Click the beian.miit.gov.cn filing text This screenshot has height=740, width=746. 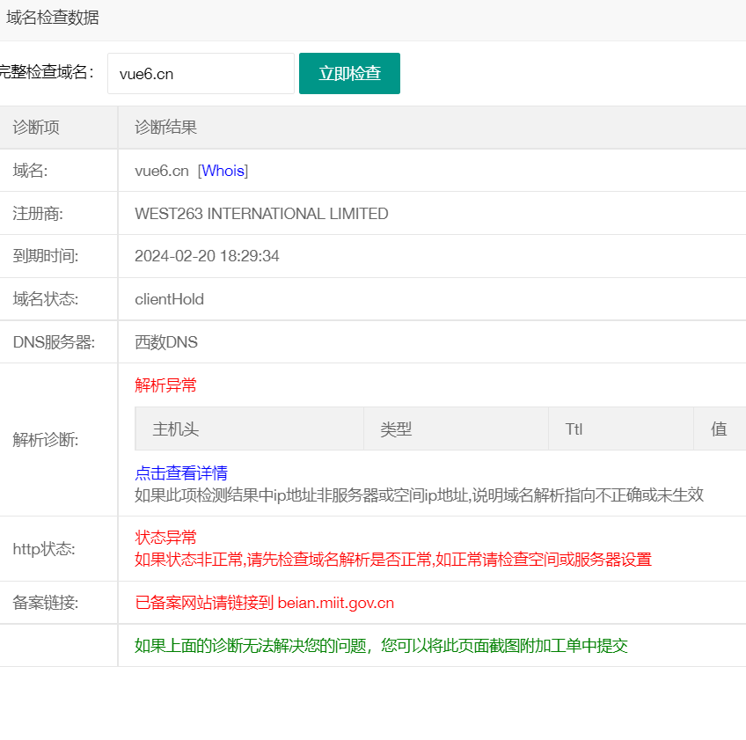pos(335,603)
